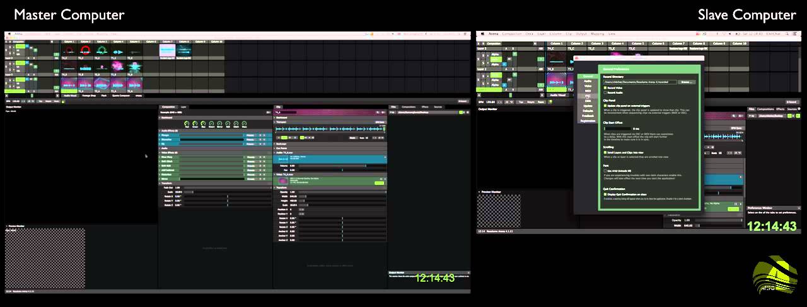807x307 pixels.
Task: Click Browse button for Record Directory
Action: coord(687,82)
